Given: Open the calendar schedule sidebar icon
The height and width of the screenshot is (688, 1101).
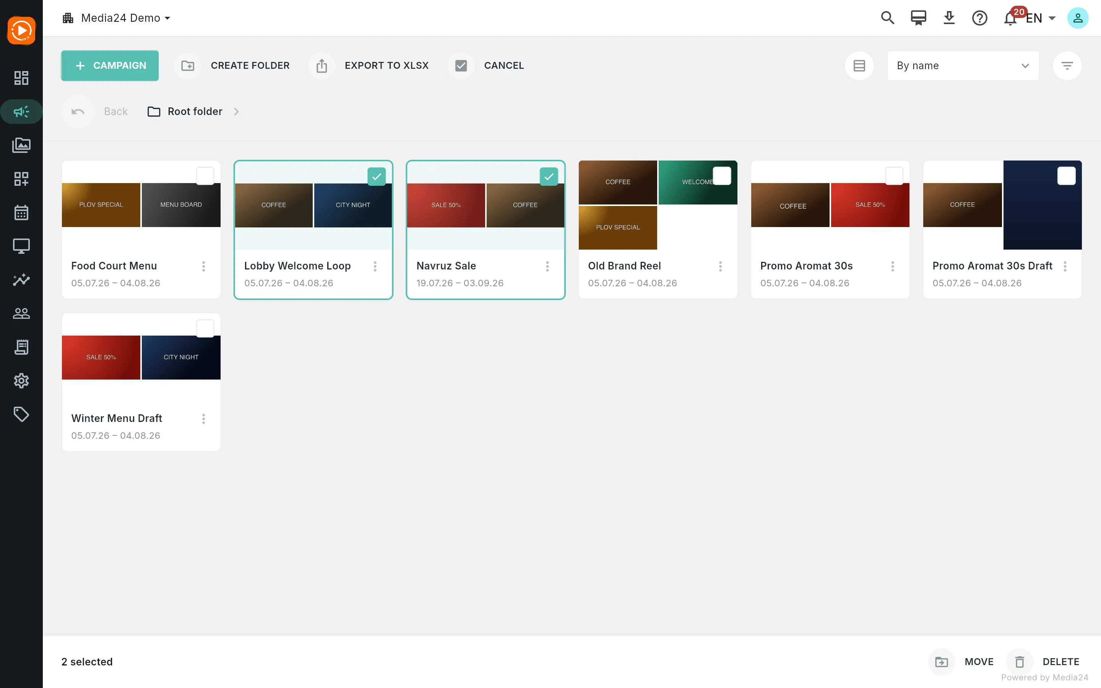Looking at the screenshot, I should coord(21,213).
